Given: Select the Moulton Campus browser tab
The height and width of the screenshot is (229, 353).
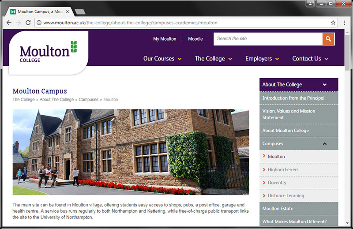Looking at the screenshot, I should pyautogui.click(x=39, y=11).
